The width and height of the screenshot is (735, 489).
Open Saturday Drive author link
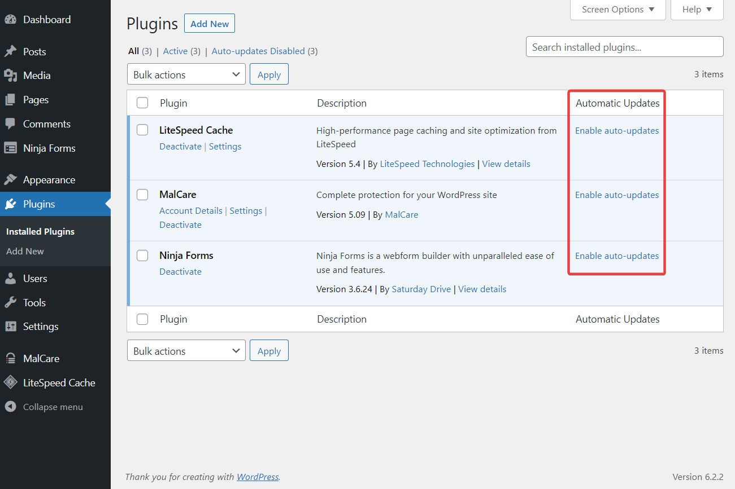(421, 289)
